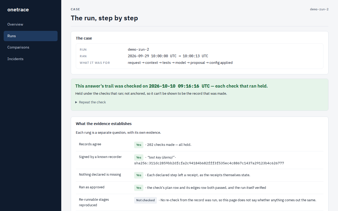
Task: Click What the evidence establishes heading
Action: pyautogui.click(x=104, y=124)
